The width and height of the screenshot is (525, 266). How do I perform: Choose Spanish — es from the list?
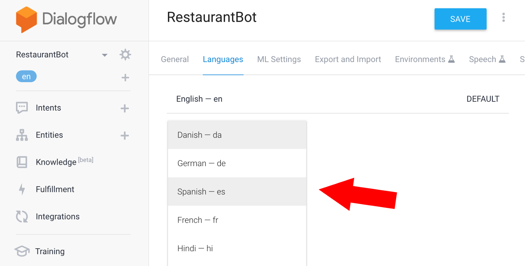(x=237, y=191)
